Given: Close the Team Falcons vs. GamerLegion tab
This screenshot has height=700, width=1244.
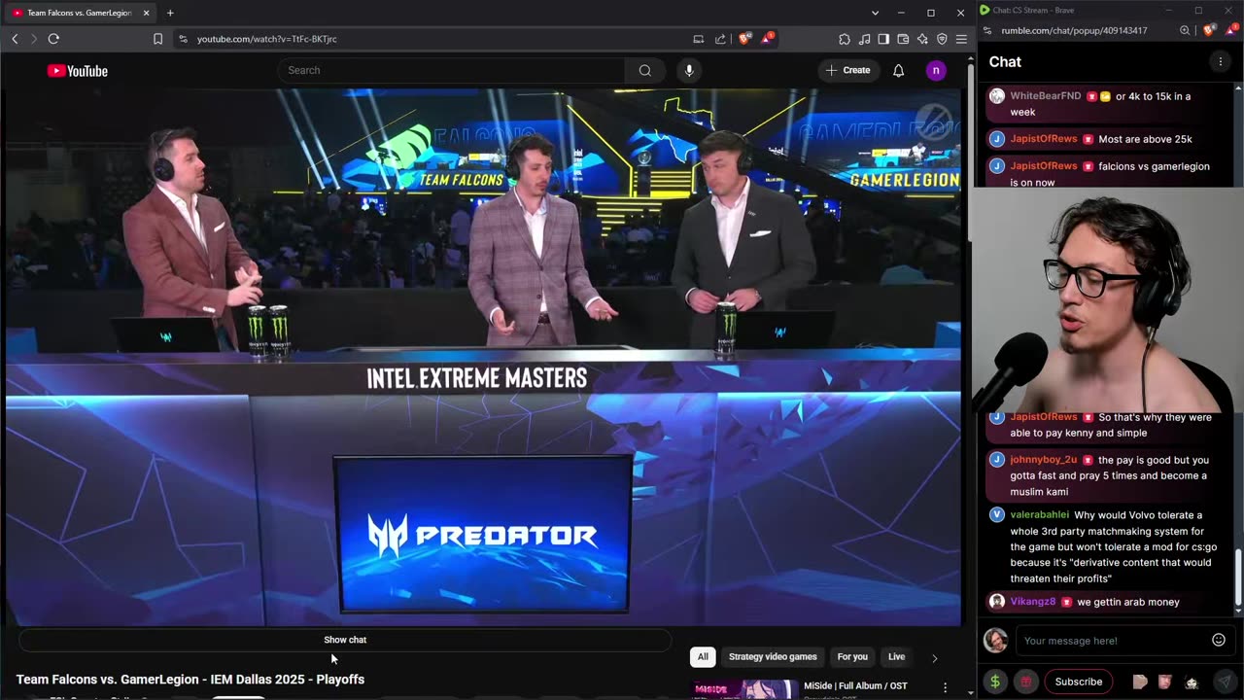Looking at the screenshot, I should click(147, 13).
